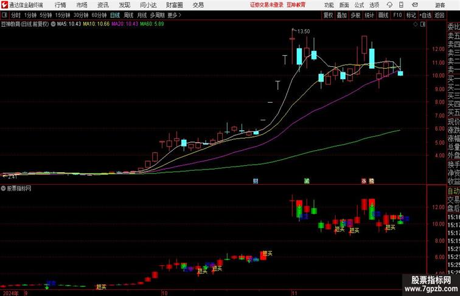Click MA60: 5.89 value

click(x=152, y=24)
